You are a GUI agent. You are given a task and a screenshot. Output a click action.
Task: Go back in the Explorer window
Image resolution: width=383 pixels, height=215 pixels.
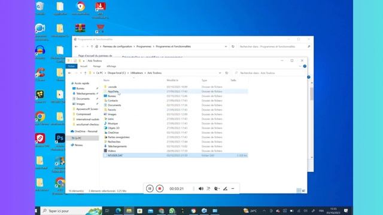69,73
